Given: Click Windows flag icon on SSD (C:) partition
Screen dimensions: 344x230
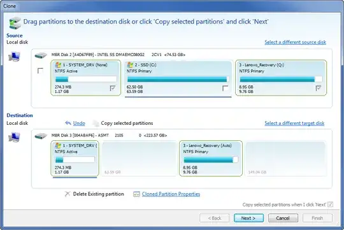Looking at the screenshot, I should coord(130,65).
